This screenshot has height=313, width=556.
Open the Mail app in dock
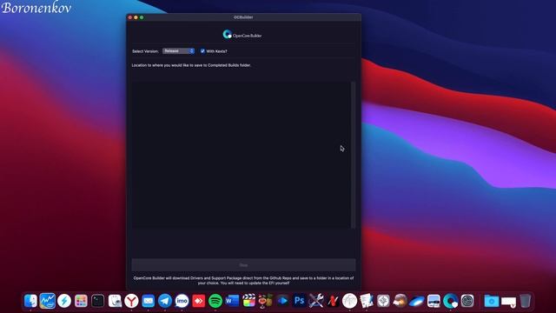pos(148,301)
